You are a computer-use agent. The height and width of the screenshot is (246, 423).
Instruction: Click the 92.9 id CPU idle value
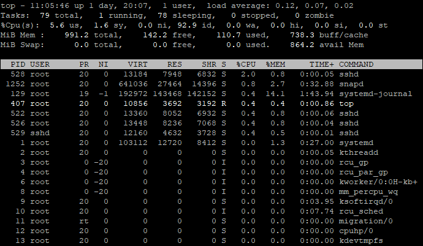[x=187, y=25]
